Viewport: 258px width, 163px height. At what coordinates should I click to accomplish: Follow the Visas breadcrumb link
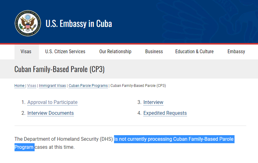[32, 86]
